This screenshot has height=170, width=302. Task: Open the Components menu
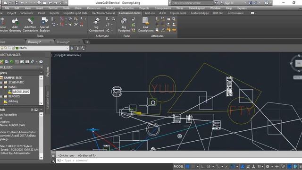click(x=162, y=8)
